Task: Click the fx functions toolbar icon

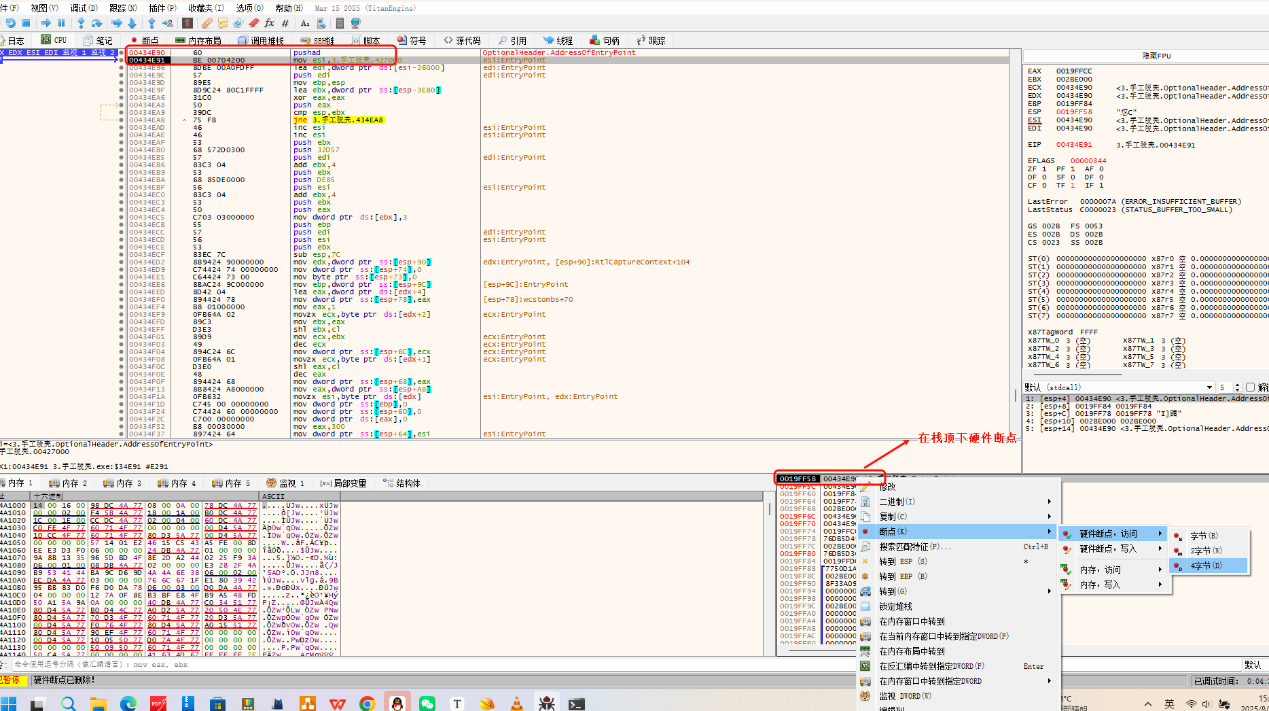Action: 269,23
